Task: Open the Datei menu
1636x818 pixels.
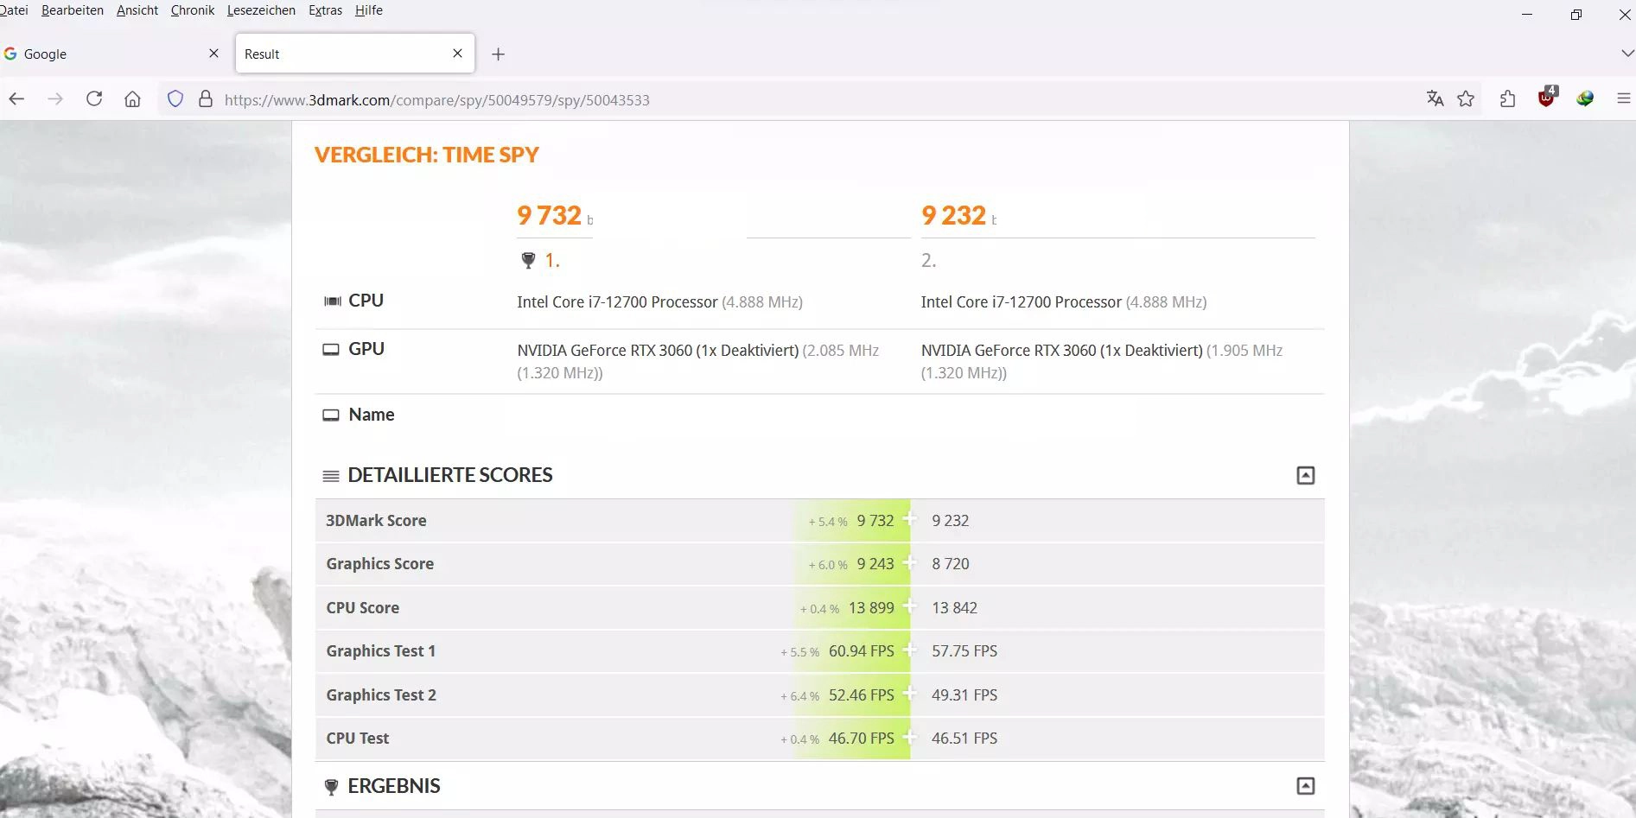Action: click(14, 10)
